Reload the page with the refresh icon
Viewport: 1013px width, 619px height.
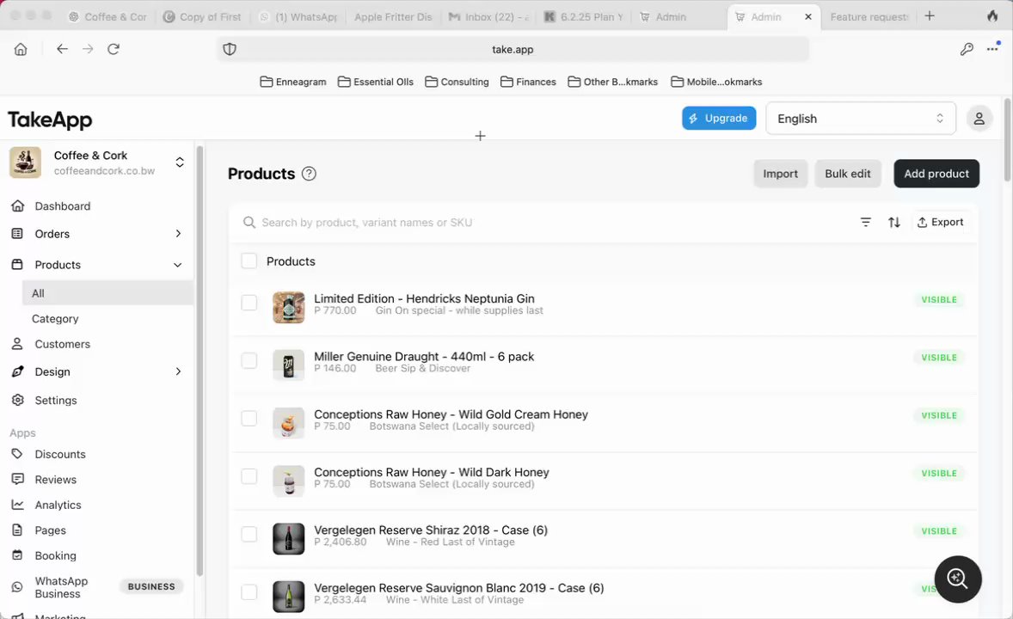[114, 49]
